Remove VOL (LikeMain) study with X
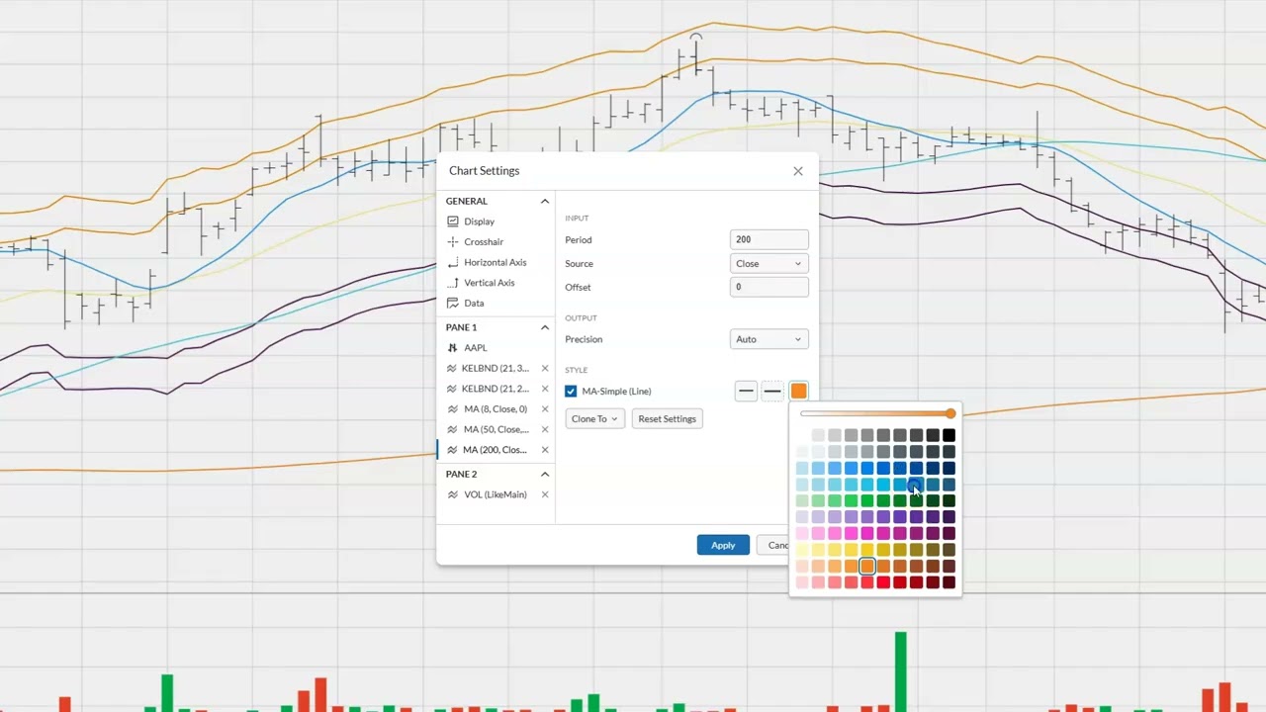 545,494
